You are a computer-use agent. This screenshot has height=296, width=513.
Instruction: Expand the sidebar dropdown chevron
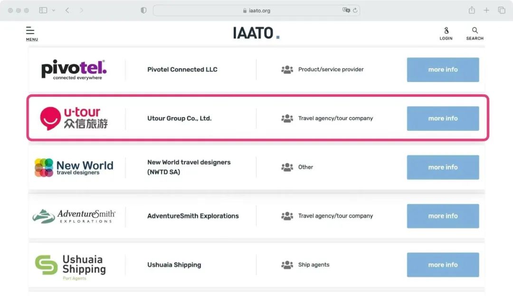point(53,10)
